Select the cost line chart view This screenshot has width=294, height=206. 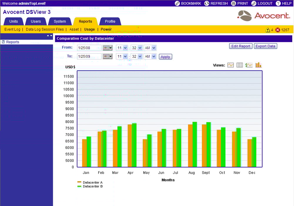(x=249, y=65)
